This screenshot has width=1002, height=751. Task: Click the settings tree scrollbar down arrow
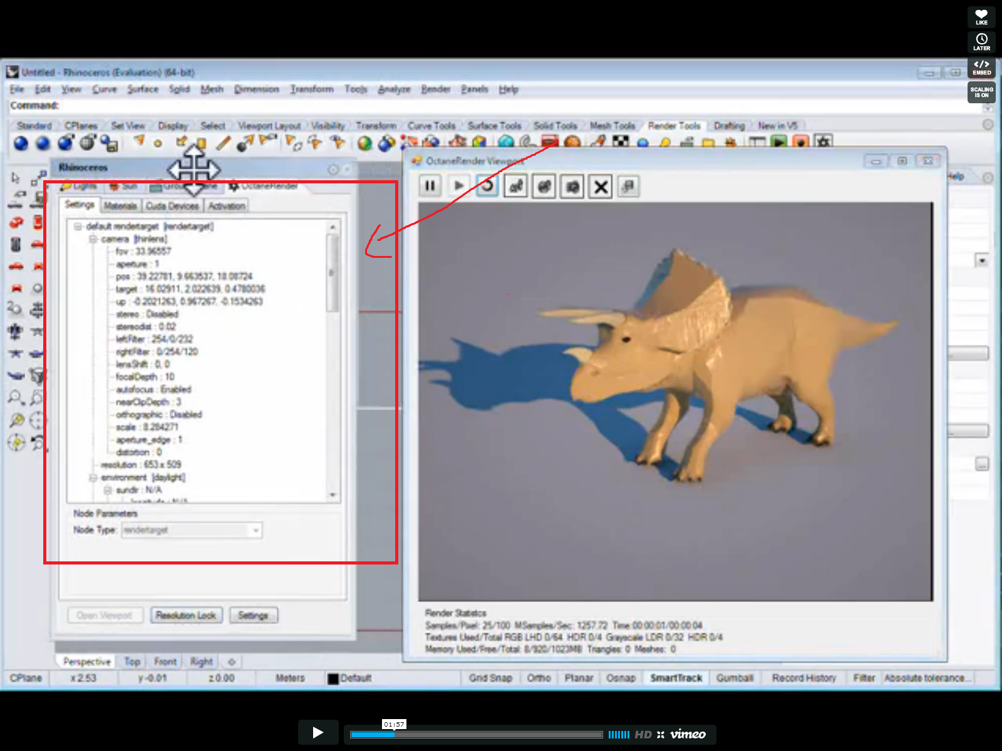tap(333, 495)
